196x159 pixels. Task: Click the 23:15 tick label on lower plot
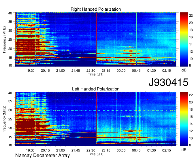pyautogui.click(x=106, y=150)
